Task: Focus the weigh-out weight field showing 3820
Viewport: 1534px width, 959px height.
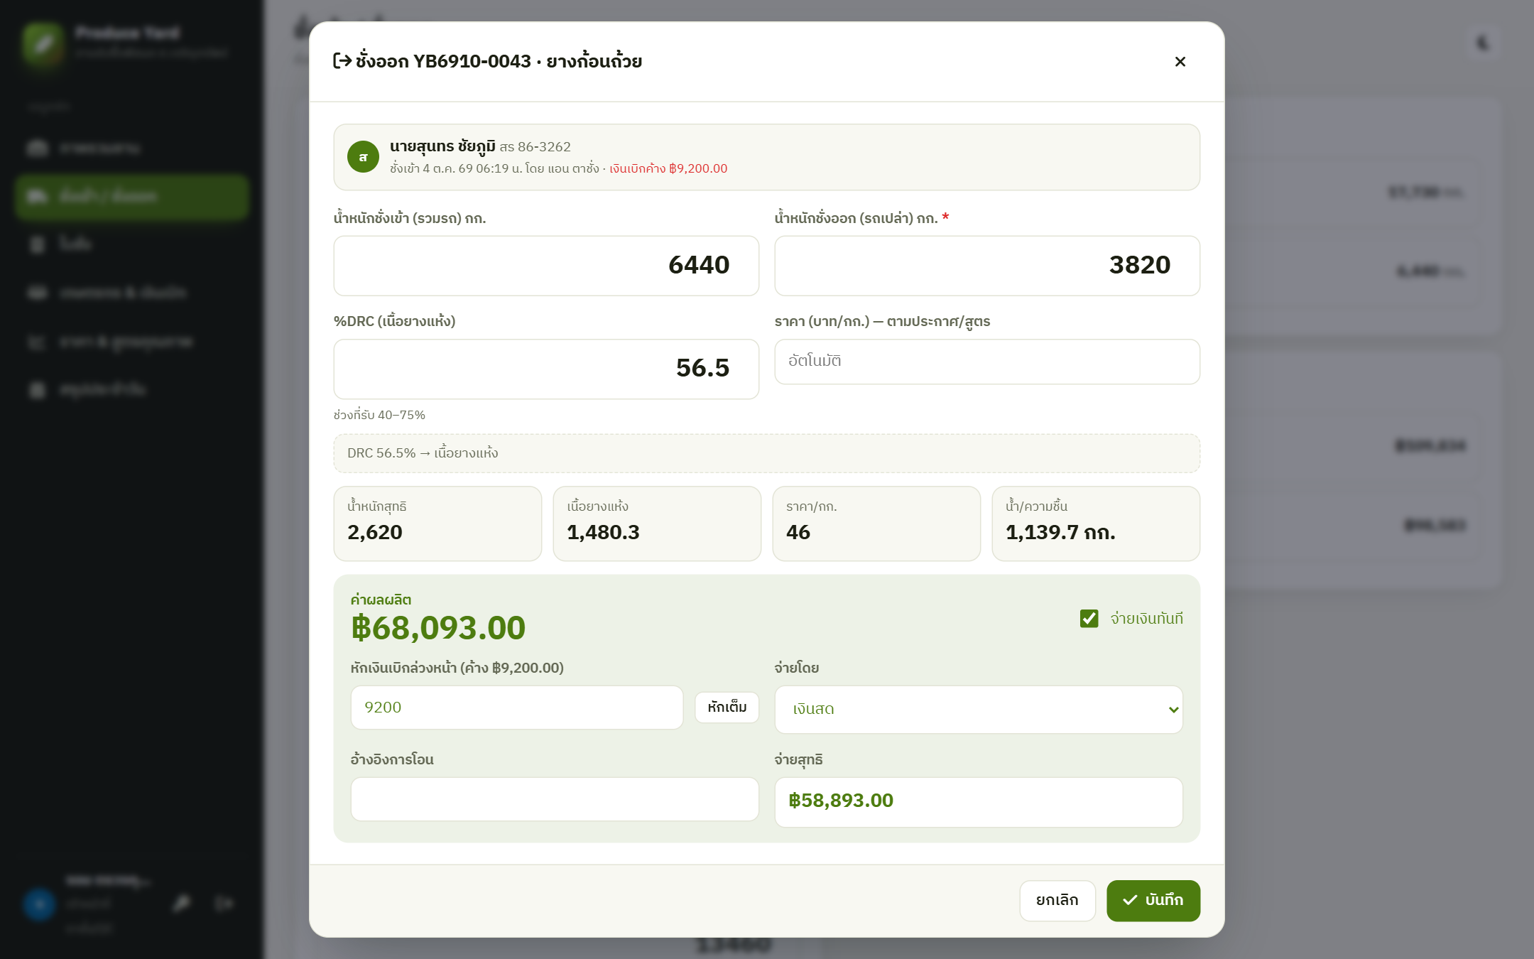Action: [987, 266]
